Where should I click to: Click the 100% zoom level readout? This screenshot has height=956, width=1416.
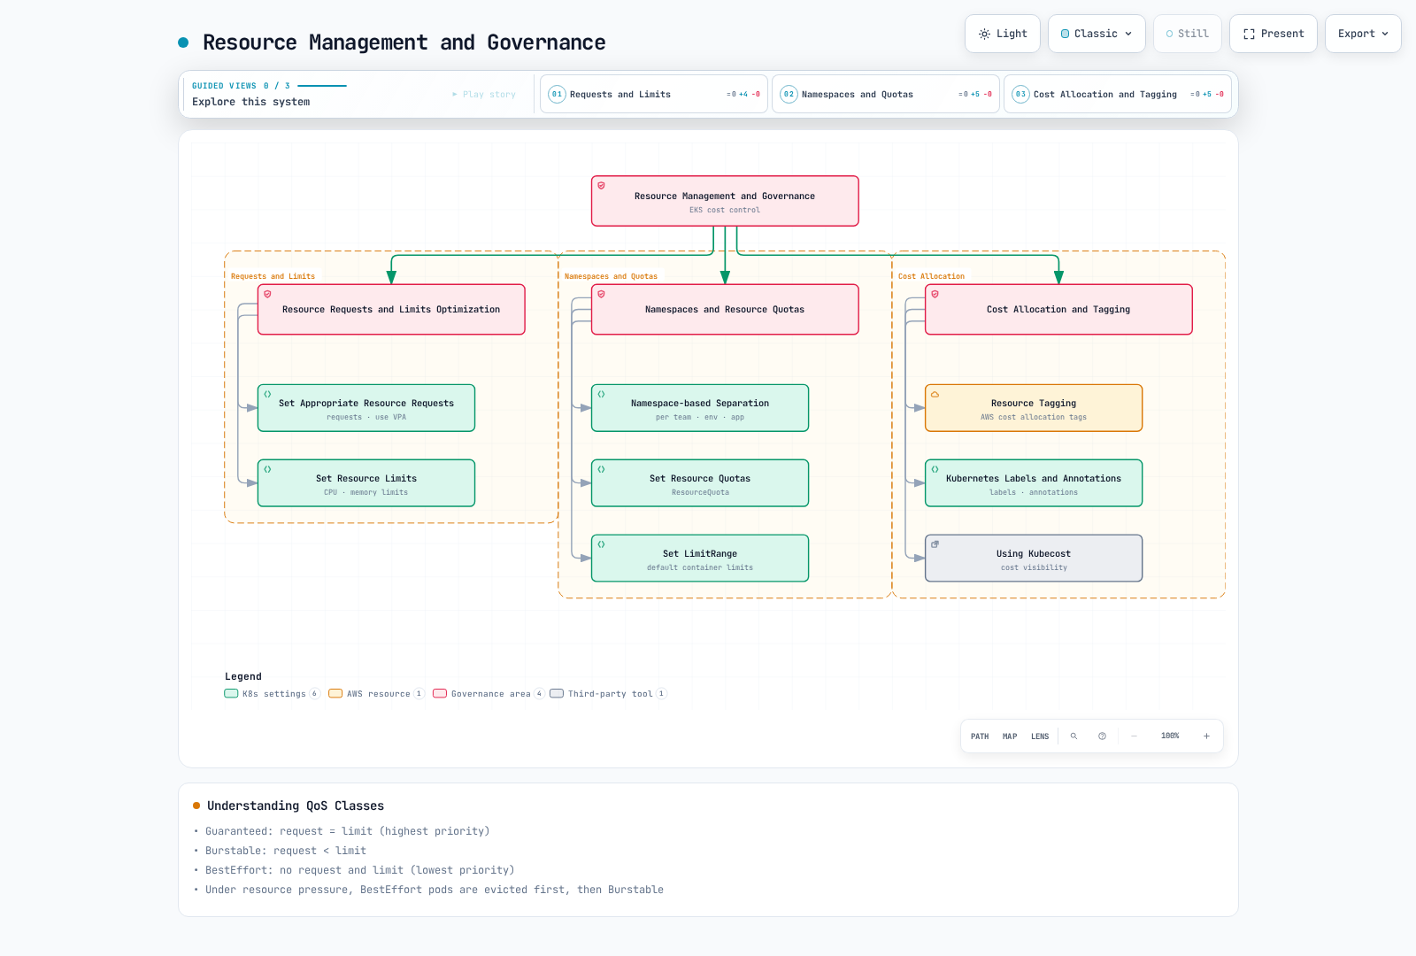click(1170, 736)
